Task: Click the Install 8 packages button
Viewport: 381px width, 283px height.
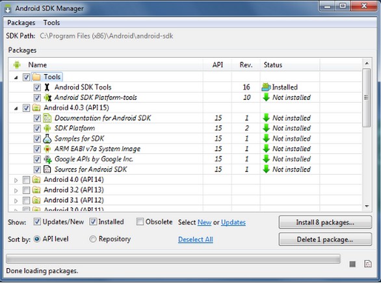Action: coord(325,223)
